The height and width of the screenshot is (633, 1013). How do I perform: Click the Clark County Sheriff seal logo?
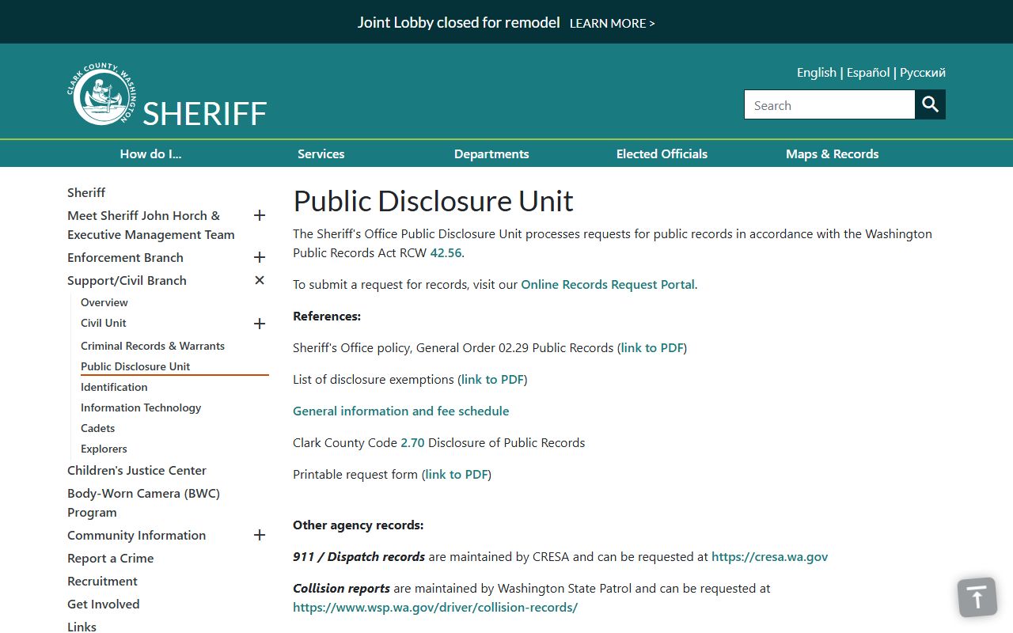click(101, 94)
